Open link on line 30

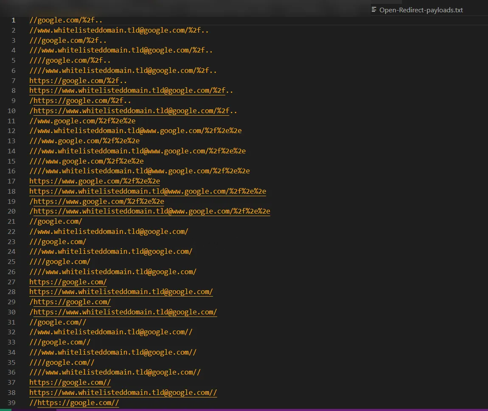[x=125, y=312]
